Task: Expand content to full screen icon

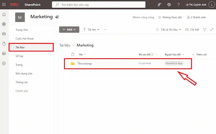Action: coord(212,30)
